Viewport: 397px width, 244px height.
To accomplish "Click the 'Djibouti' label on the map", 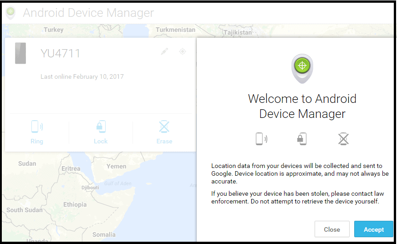I will coord(90,188).
